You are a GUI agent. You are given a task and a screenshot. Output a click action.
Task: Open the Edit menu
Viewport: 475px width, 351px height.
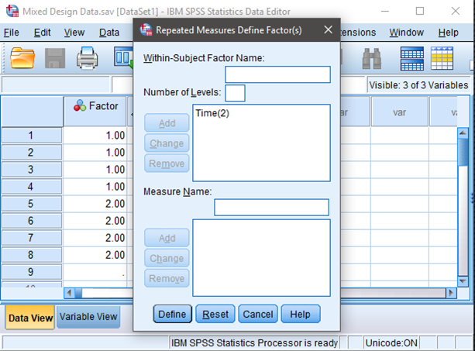pyautogui.click(x=42, y=33)
